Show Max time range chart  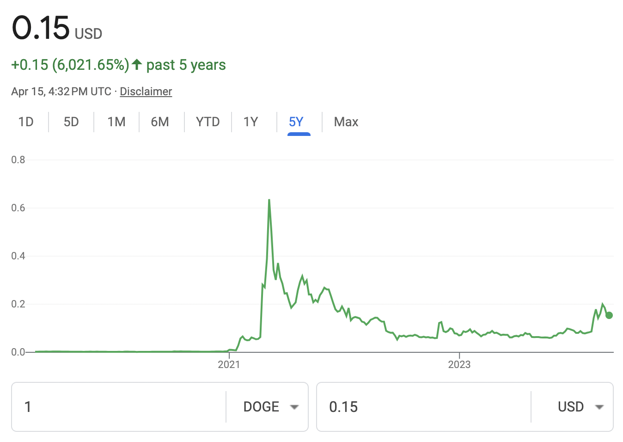click(346, 122)
